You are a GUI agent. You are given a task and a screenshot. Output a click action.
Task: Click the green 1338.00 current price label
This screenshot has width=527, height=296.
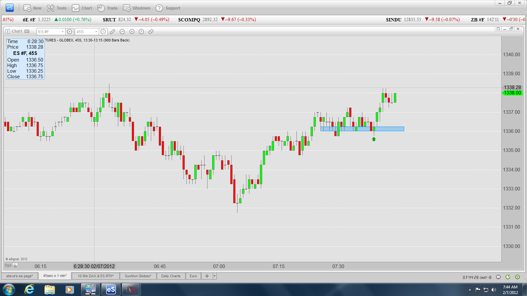513,93
